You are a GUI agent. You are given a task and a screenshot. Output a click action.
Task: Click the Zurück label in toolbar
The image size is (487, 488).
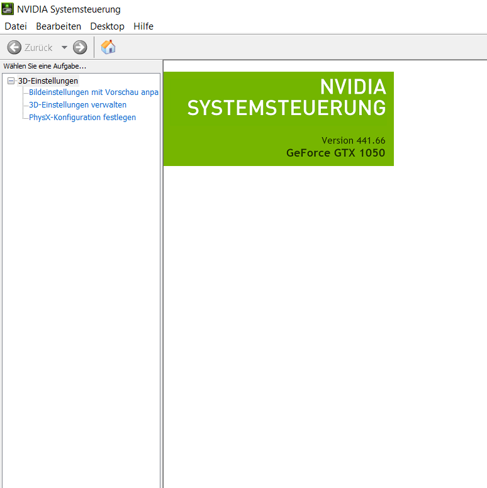click(38, 48)
